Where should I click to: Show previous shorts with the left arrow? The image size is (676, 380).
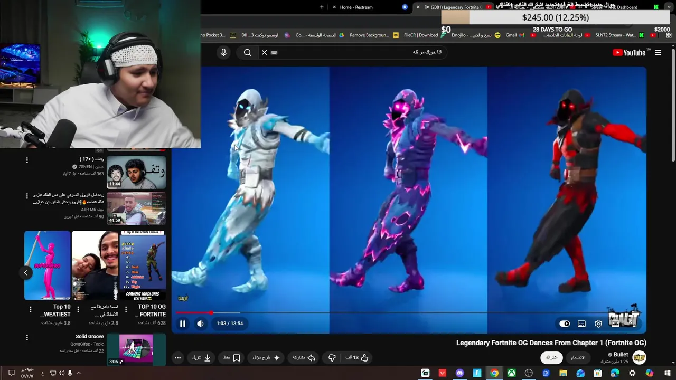coord(25,272)
